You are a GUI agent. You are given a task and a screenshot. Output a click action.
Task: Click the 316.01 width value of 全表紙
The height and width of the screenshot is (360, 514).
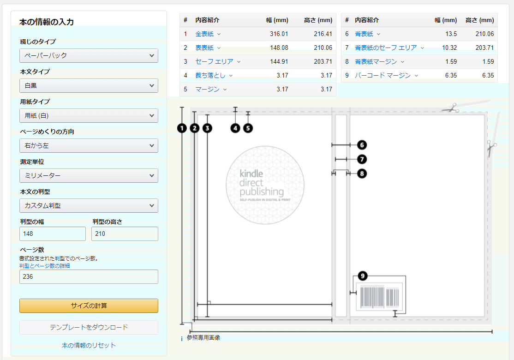279,34
